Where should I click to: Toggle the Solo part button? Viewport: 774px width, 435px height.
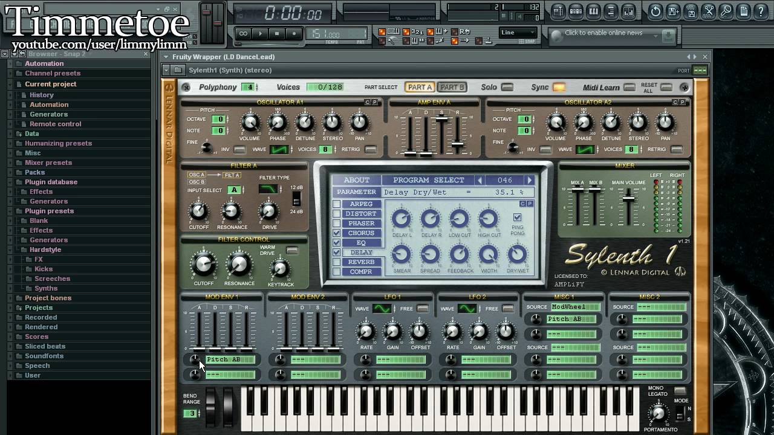pyautogui.click(x=507, y=88)
